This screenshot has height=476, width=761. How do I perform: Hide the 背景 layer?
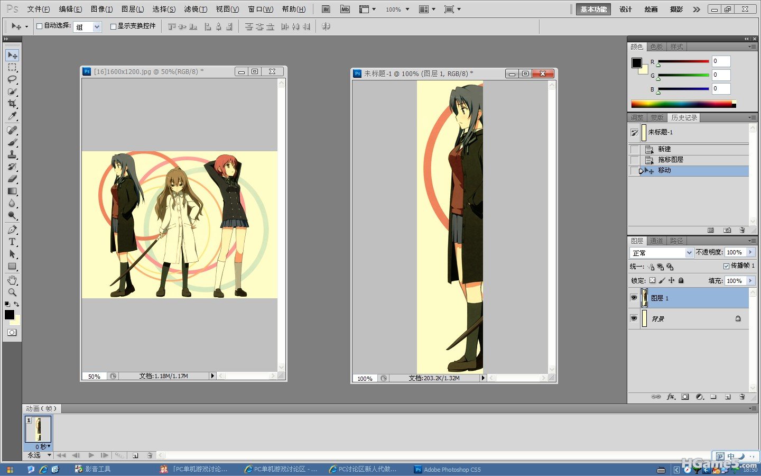pyautogui.click(x=634, y=318)
